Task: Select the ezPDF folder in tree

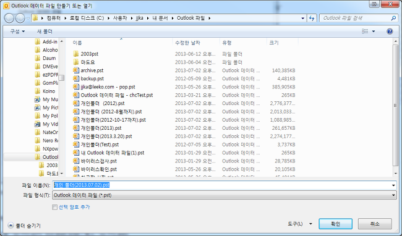Action: point(46,75)
